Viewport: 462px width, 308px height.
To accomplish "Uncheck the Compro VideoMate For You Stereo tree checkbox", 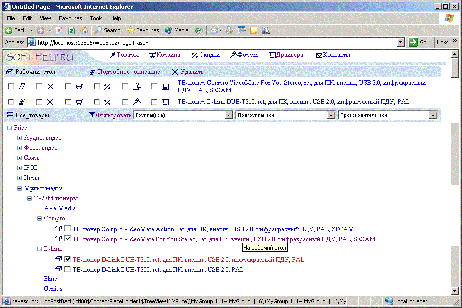I will click(x=68, y=238).
